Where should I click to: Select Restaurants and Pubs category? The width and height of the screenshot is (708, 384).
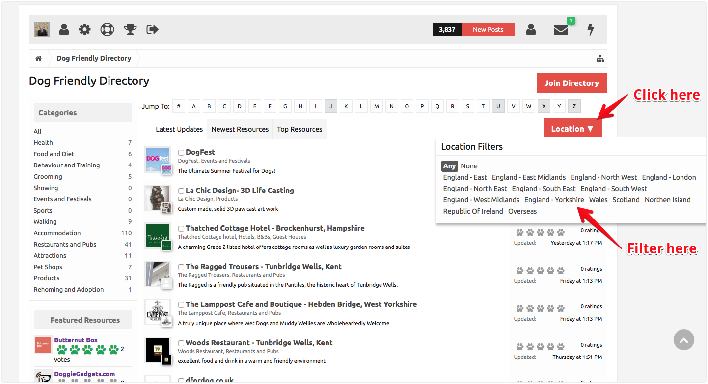tap(65, 244)
